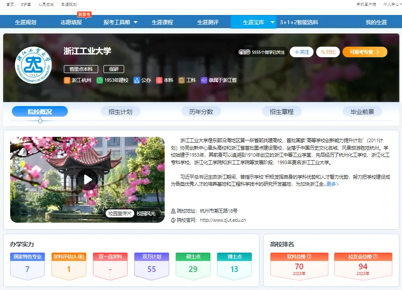Click the 博士点 card showing 13
This screenshot has width=402, height=290.
pos(234,266)
